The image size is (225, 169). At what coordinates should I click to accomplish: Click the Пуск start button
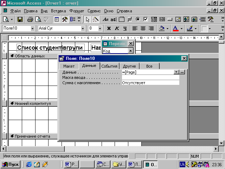pyautogui.click(x=11, y=164)
